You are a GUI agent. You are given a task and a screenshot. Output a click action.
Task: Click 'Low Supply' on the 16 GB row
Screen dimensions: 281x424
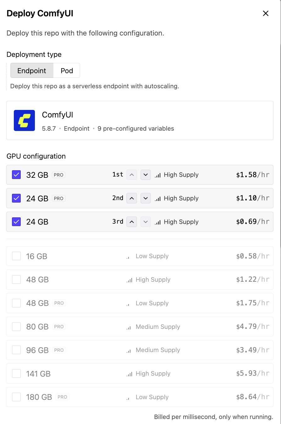[152, 256]
